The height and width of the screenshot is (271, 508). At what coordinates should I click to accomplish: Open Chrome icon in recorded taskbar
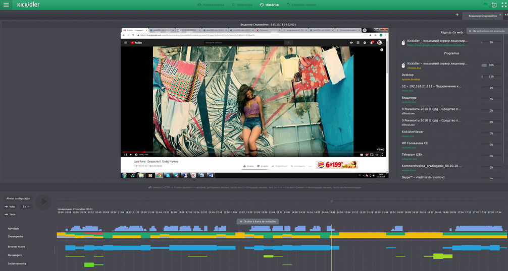[159, 175]
